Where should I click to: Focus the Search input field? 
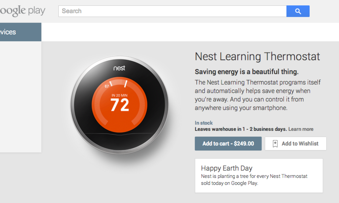(x=172, y=11)
